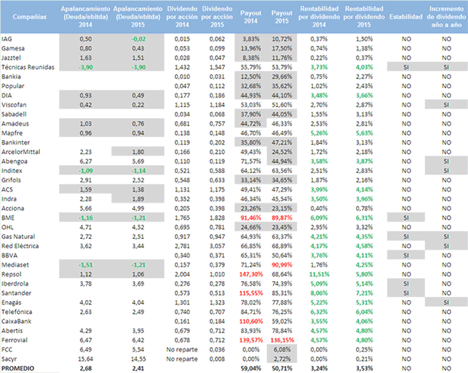Image resolution: width=468 pixels, height=373 pixels.
Task: Select Ferrovial's red 136,15% payout 2015
Action: 282,340
